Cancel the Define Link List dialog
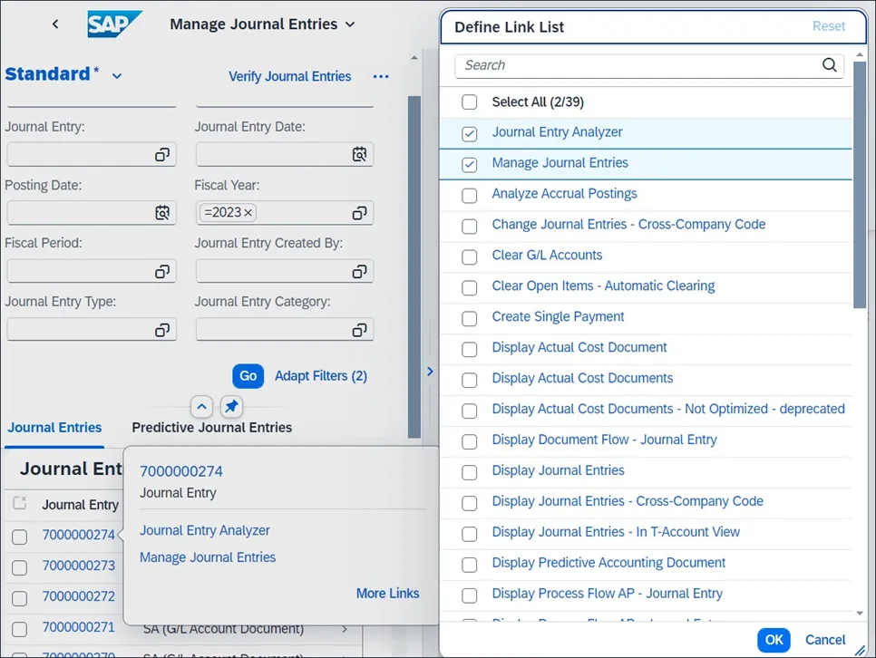 coord(824,640)
